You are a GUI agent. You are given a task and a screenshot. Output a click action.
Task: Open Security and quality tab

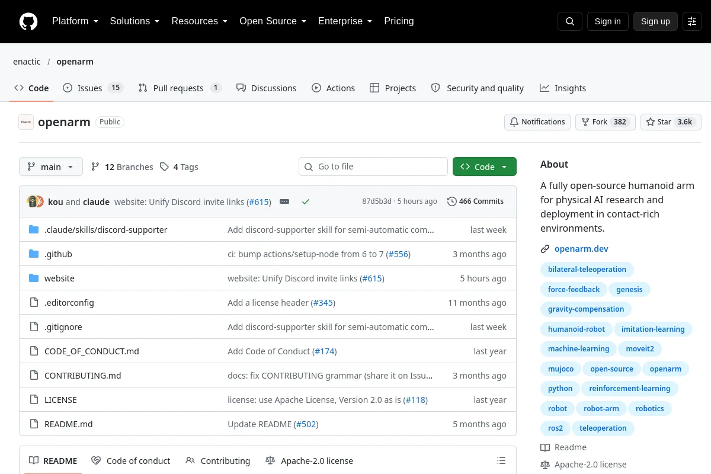[x=478, y=88]
